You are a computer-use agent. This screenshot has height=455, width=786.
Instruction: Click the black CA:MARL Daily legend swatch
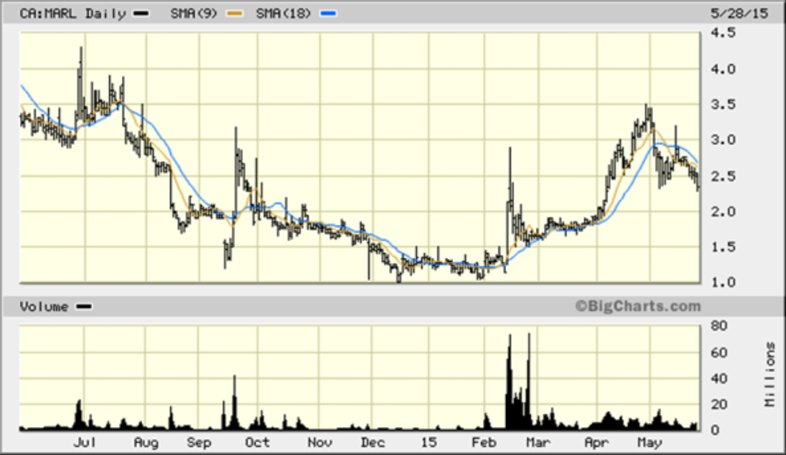click(x=141, y=14)
